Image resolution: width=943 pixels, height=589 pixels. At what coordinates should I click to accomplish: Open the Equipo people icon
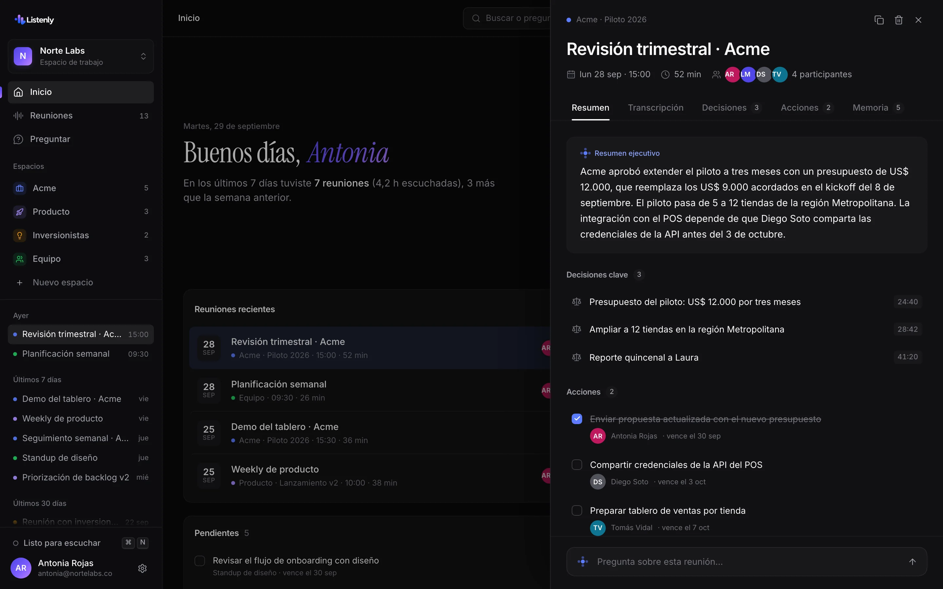tap(20, 259)
